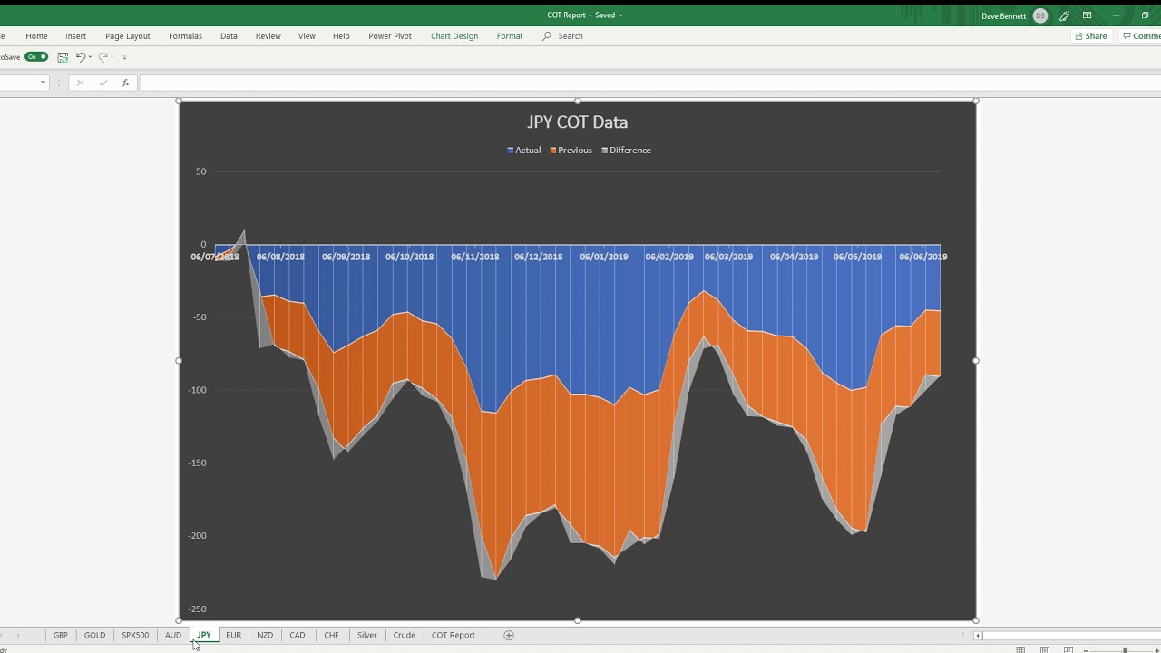The image size is (1161, 653).
Task: Click the Save icon in Quick Access Toolbar
Action: pyautogui.click(x=63, y=57)
